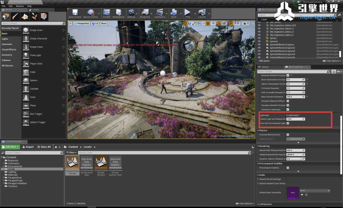Image resolution: width=343 pixels, height=208 pixels.
Task: Open the Settings toolbar button
Action: [131, 13]
